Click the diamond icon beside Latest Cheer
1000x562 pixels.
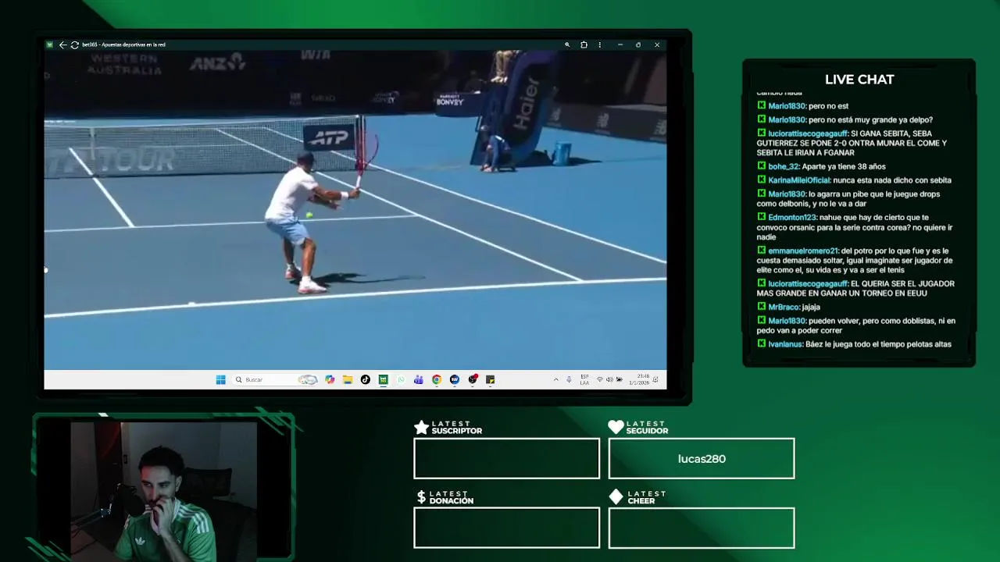pyautogui.click(x=616, y=496)
